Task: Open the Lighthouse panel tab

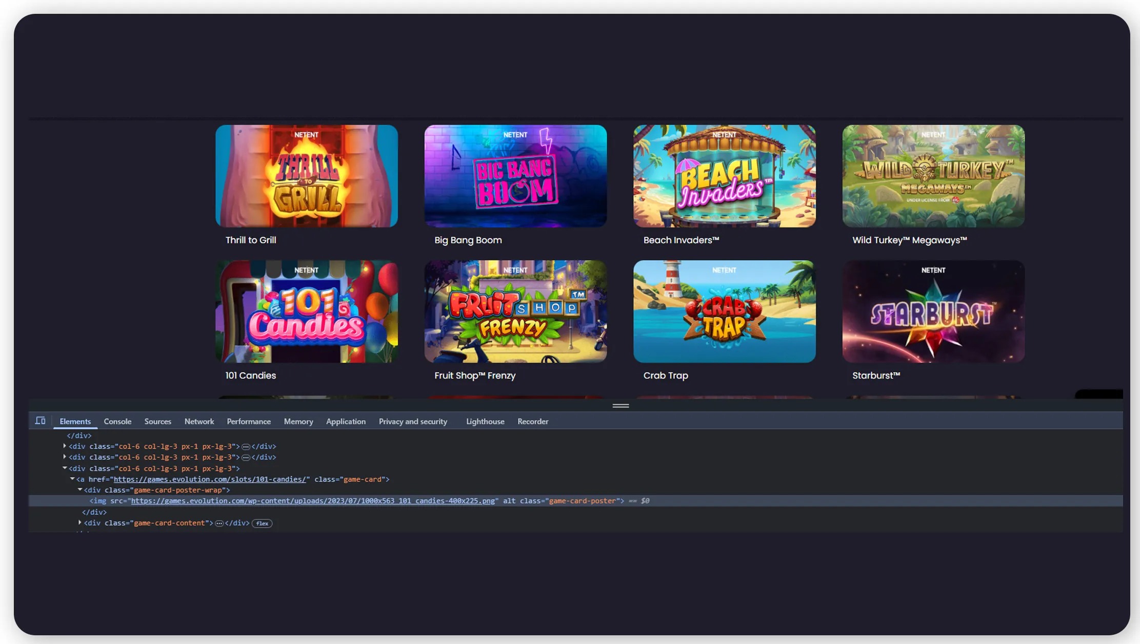Action: (485, 421)
